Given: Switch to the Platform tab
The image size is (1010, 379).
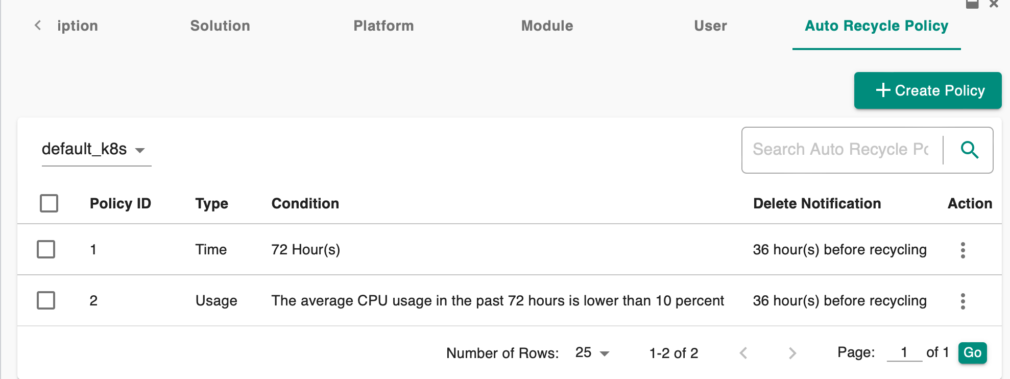Looking at the screenshot, I should 383,26.
